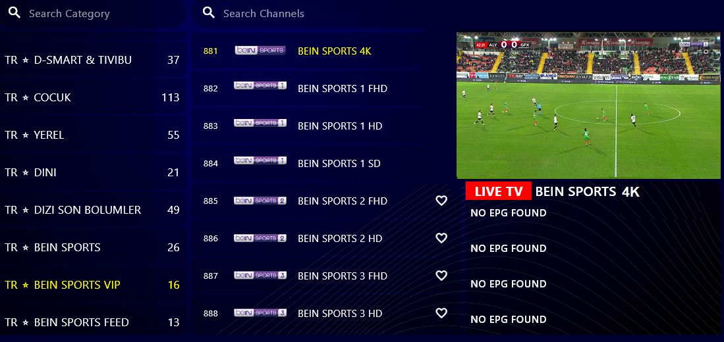This screenshot has width=724, height=342.
Task: Open TR D-SMART & TIVIBU category
Action: pos(93,60)
